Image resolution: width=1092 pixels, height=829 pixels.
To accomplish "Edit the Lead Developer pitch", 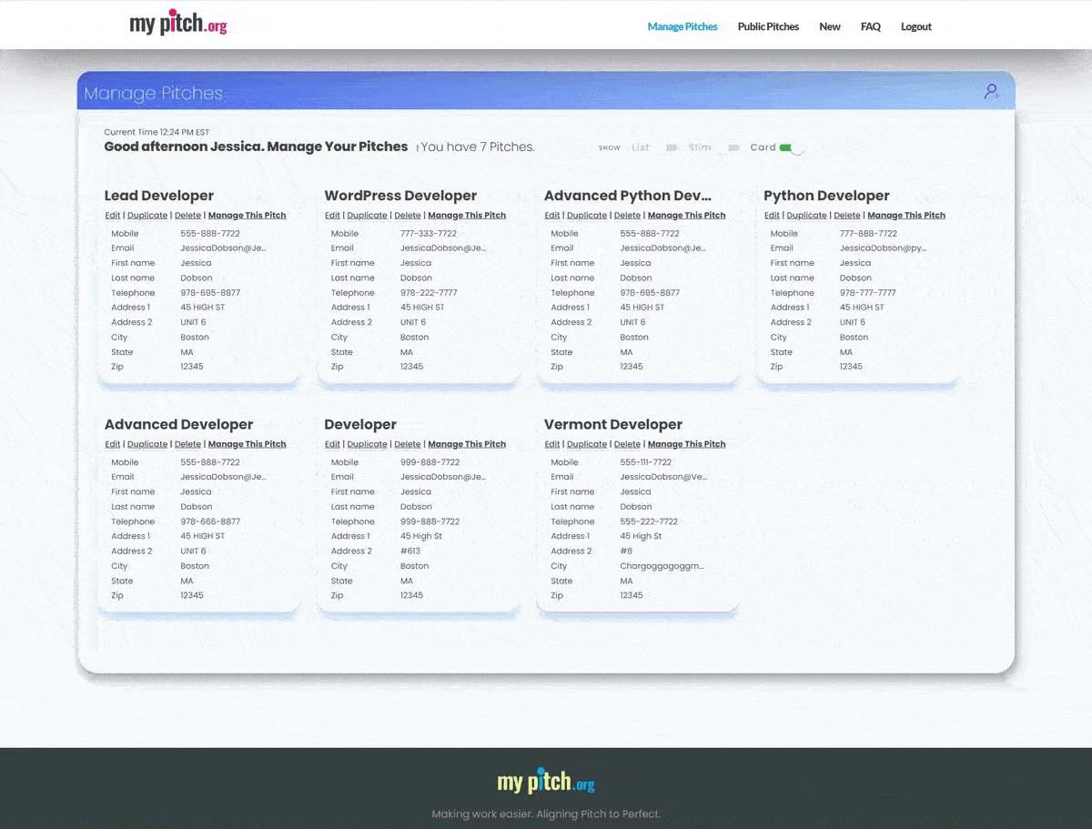I will [112, 215].
